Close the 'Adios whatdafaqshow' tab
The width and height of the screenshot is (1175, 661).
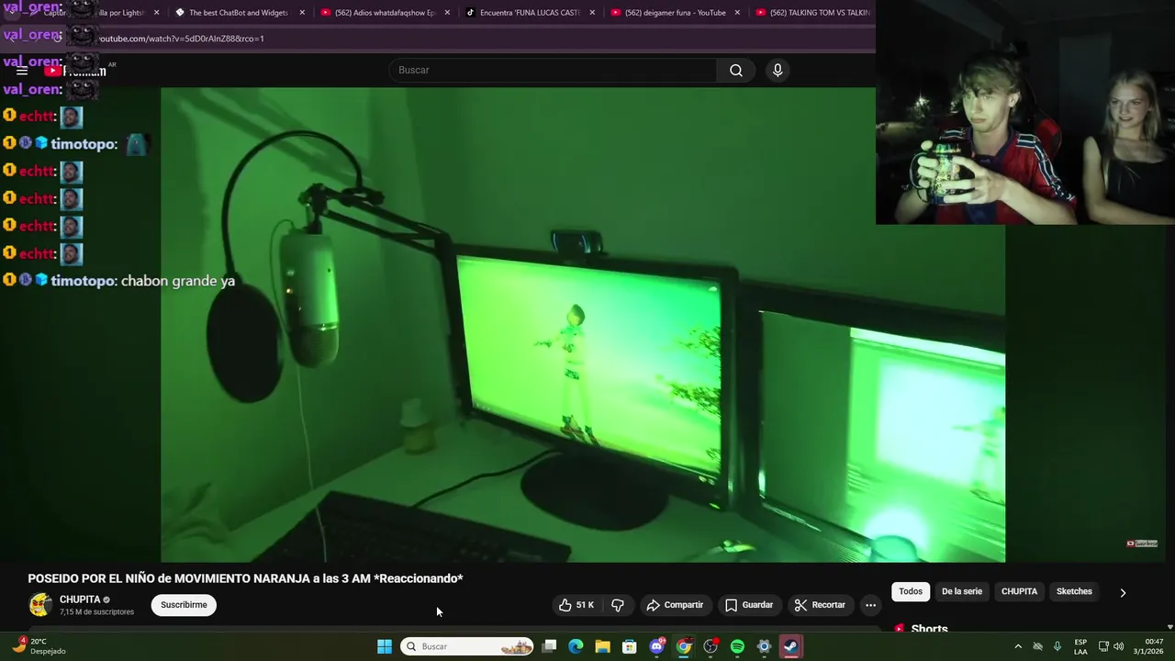447,13
